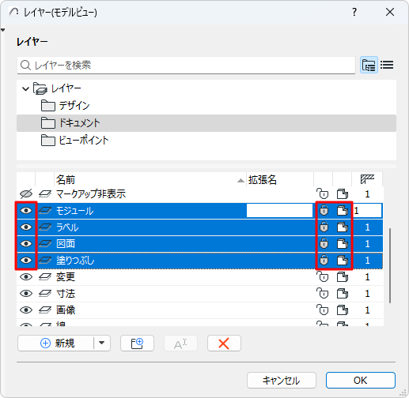Select the 図面 layer name
Screen dimensions: 409x398
point(66,244)
